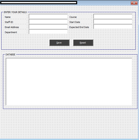
Task: Focus the Start Date input field
Action: click(113, 21)
